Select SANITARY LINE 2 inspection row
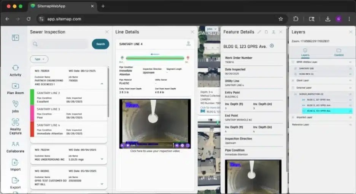The width and height of the screenshot is (356, 194). pos(68,97)
